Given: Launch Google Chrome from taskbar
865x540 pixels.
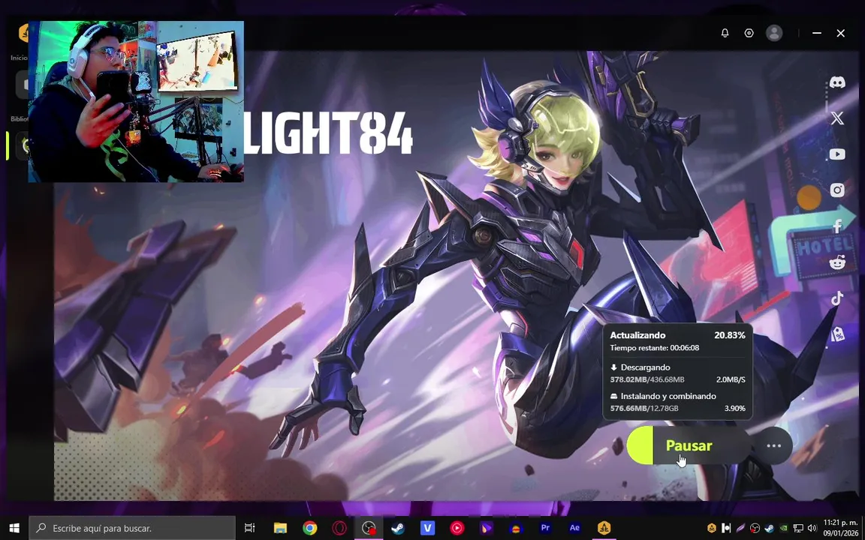Looking at the screenshot, I should 309,528.
